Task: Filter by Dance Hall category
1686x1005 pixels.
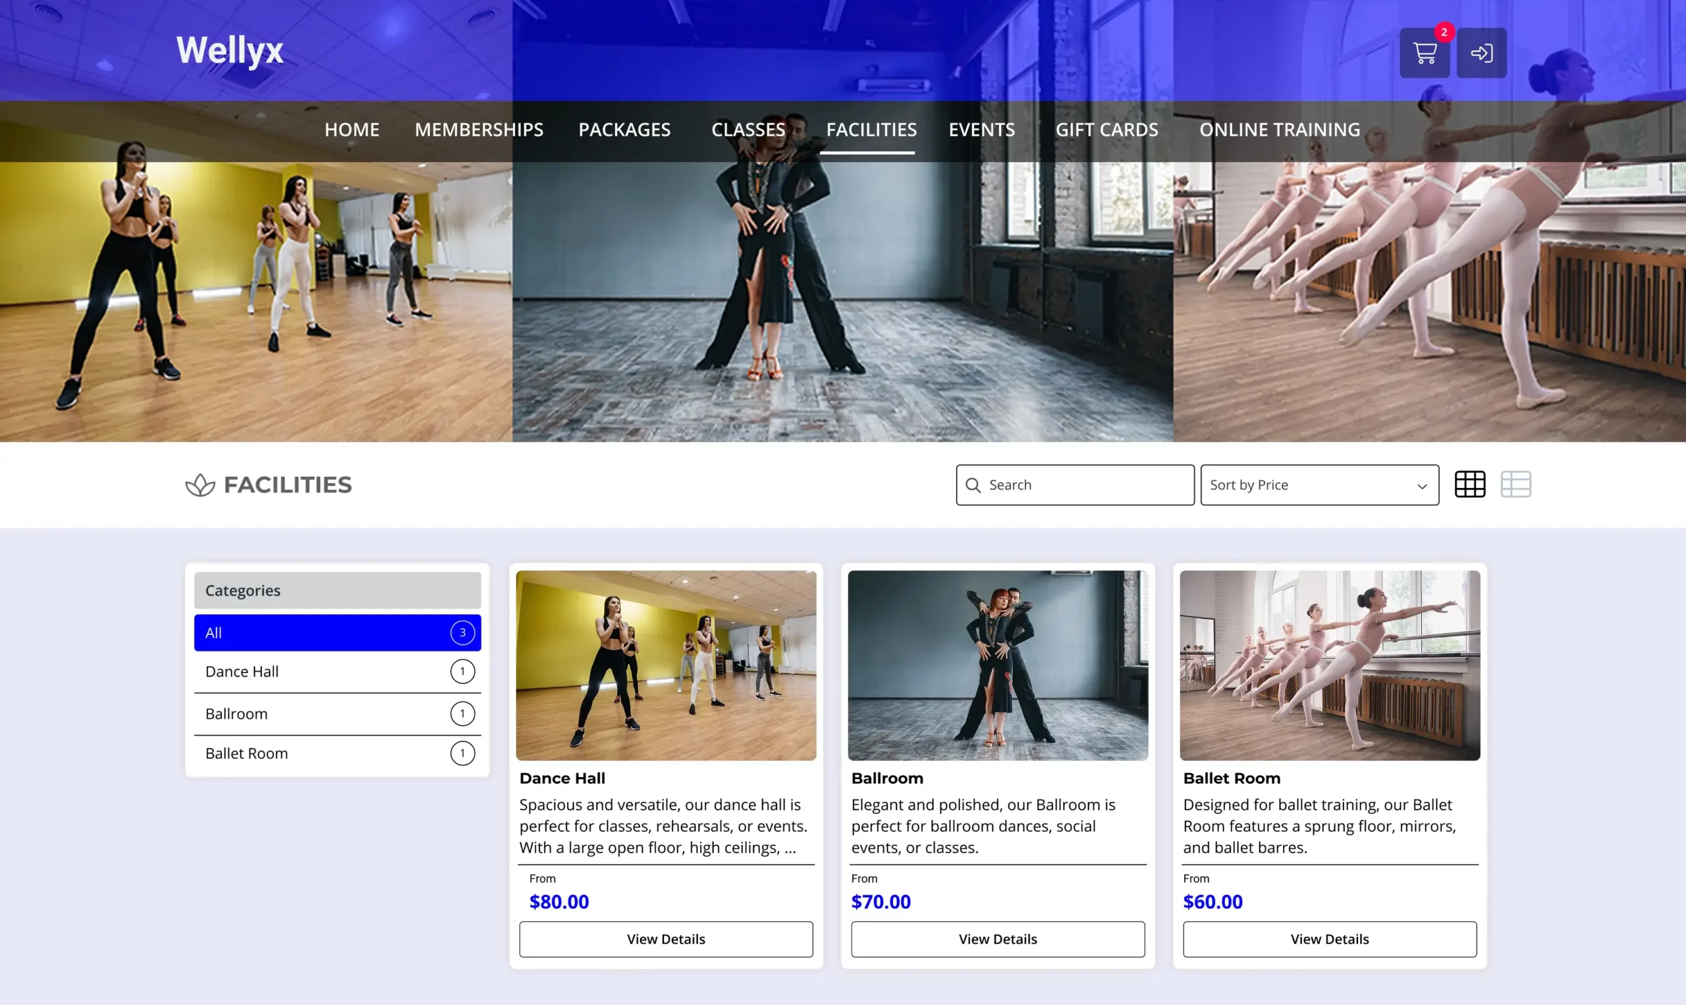Action: pyautogui.click(x=337, y=672)
